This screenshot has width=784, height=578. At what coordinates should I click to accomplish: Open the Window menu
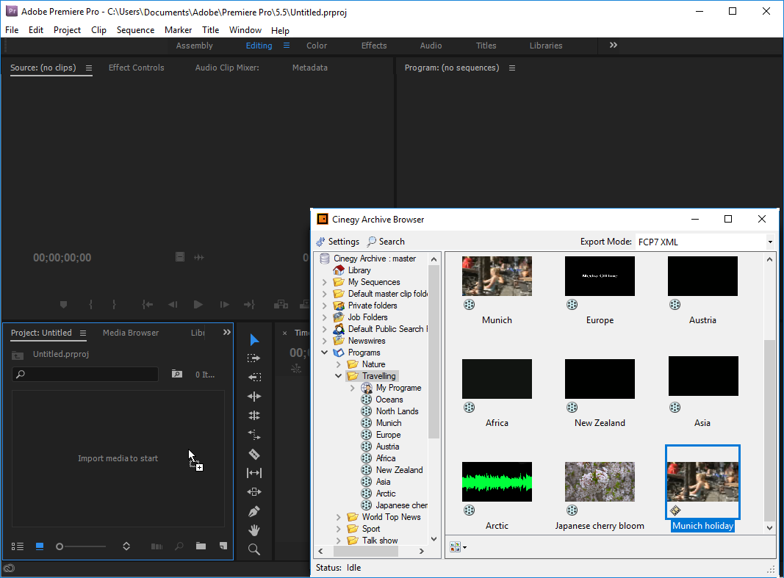(245, 30)
